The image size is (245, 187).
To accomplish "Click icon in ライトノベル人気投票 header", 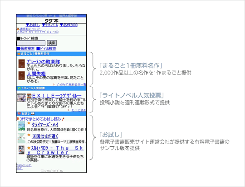I will pos(19,89).
